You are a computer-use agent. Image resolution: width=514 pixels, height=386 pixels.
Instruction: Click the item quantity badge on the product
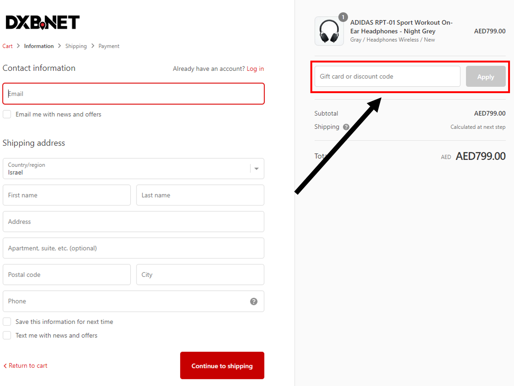[343, 17]
